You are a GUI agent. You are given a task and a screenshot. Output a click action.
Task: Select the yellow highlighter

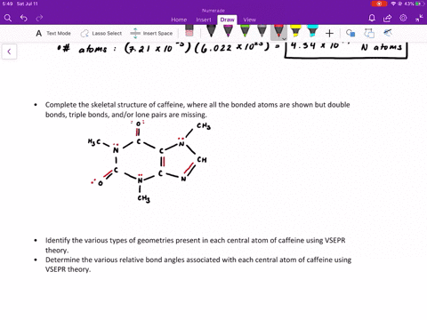[x=295, y=31]
